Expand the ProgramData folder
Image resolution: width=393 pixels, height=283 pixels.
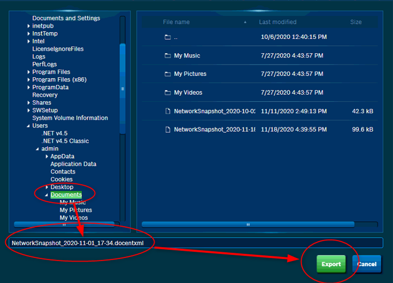tap(29, 87)
